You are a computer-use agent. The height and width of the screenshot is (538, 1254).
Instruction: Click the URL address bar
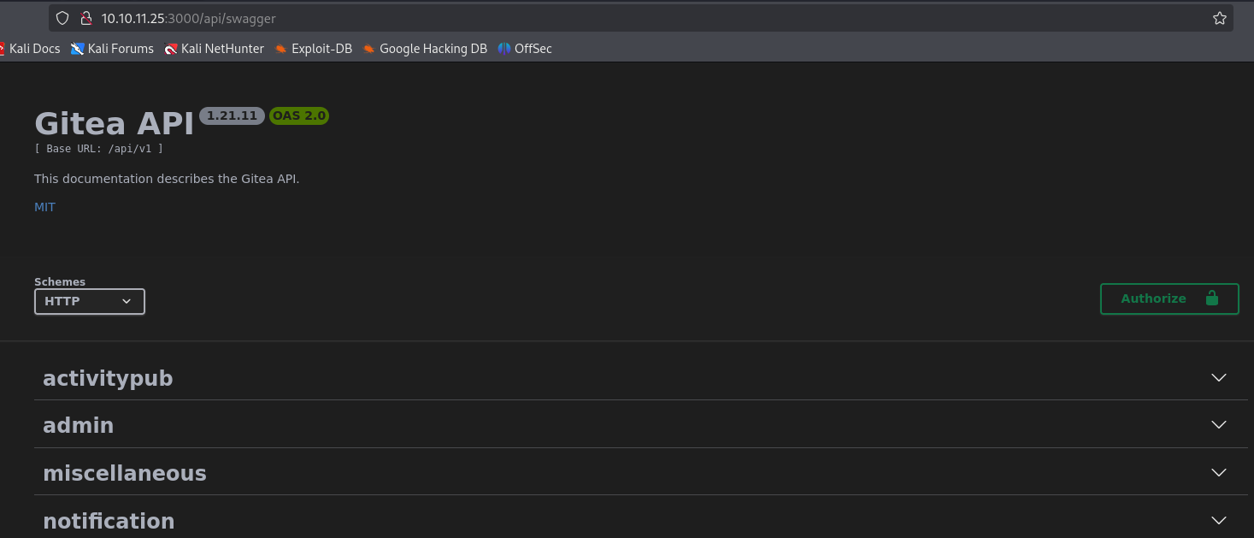pyautogui.click(x=598, y=18)
